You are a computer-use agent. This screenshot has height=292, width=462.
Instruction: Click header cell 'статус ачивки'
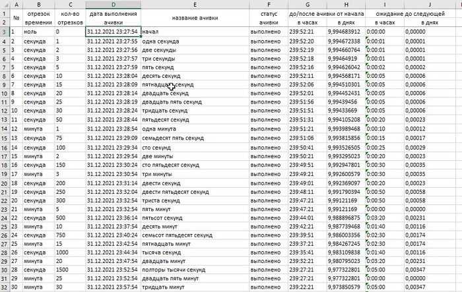(269, 18)
